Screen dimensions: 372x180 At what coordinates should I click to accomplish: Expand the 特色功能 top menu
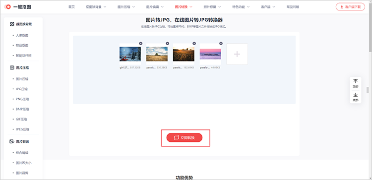pyautogui.click(x=241, y=7)
